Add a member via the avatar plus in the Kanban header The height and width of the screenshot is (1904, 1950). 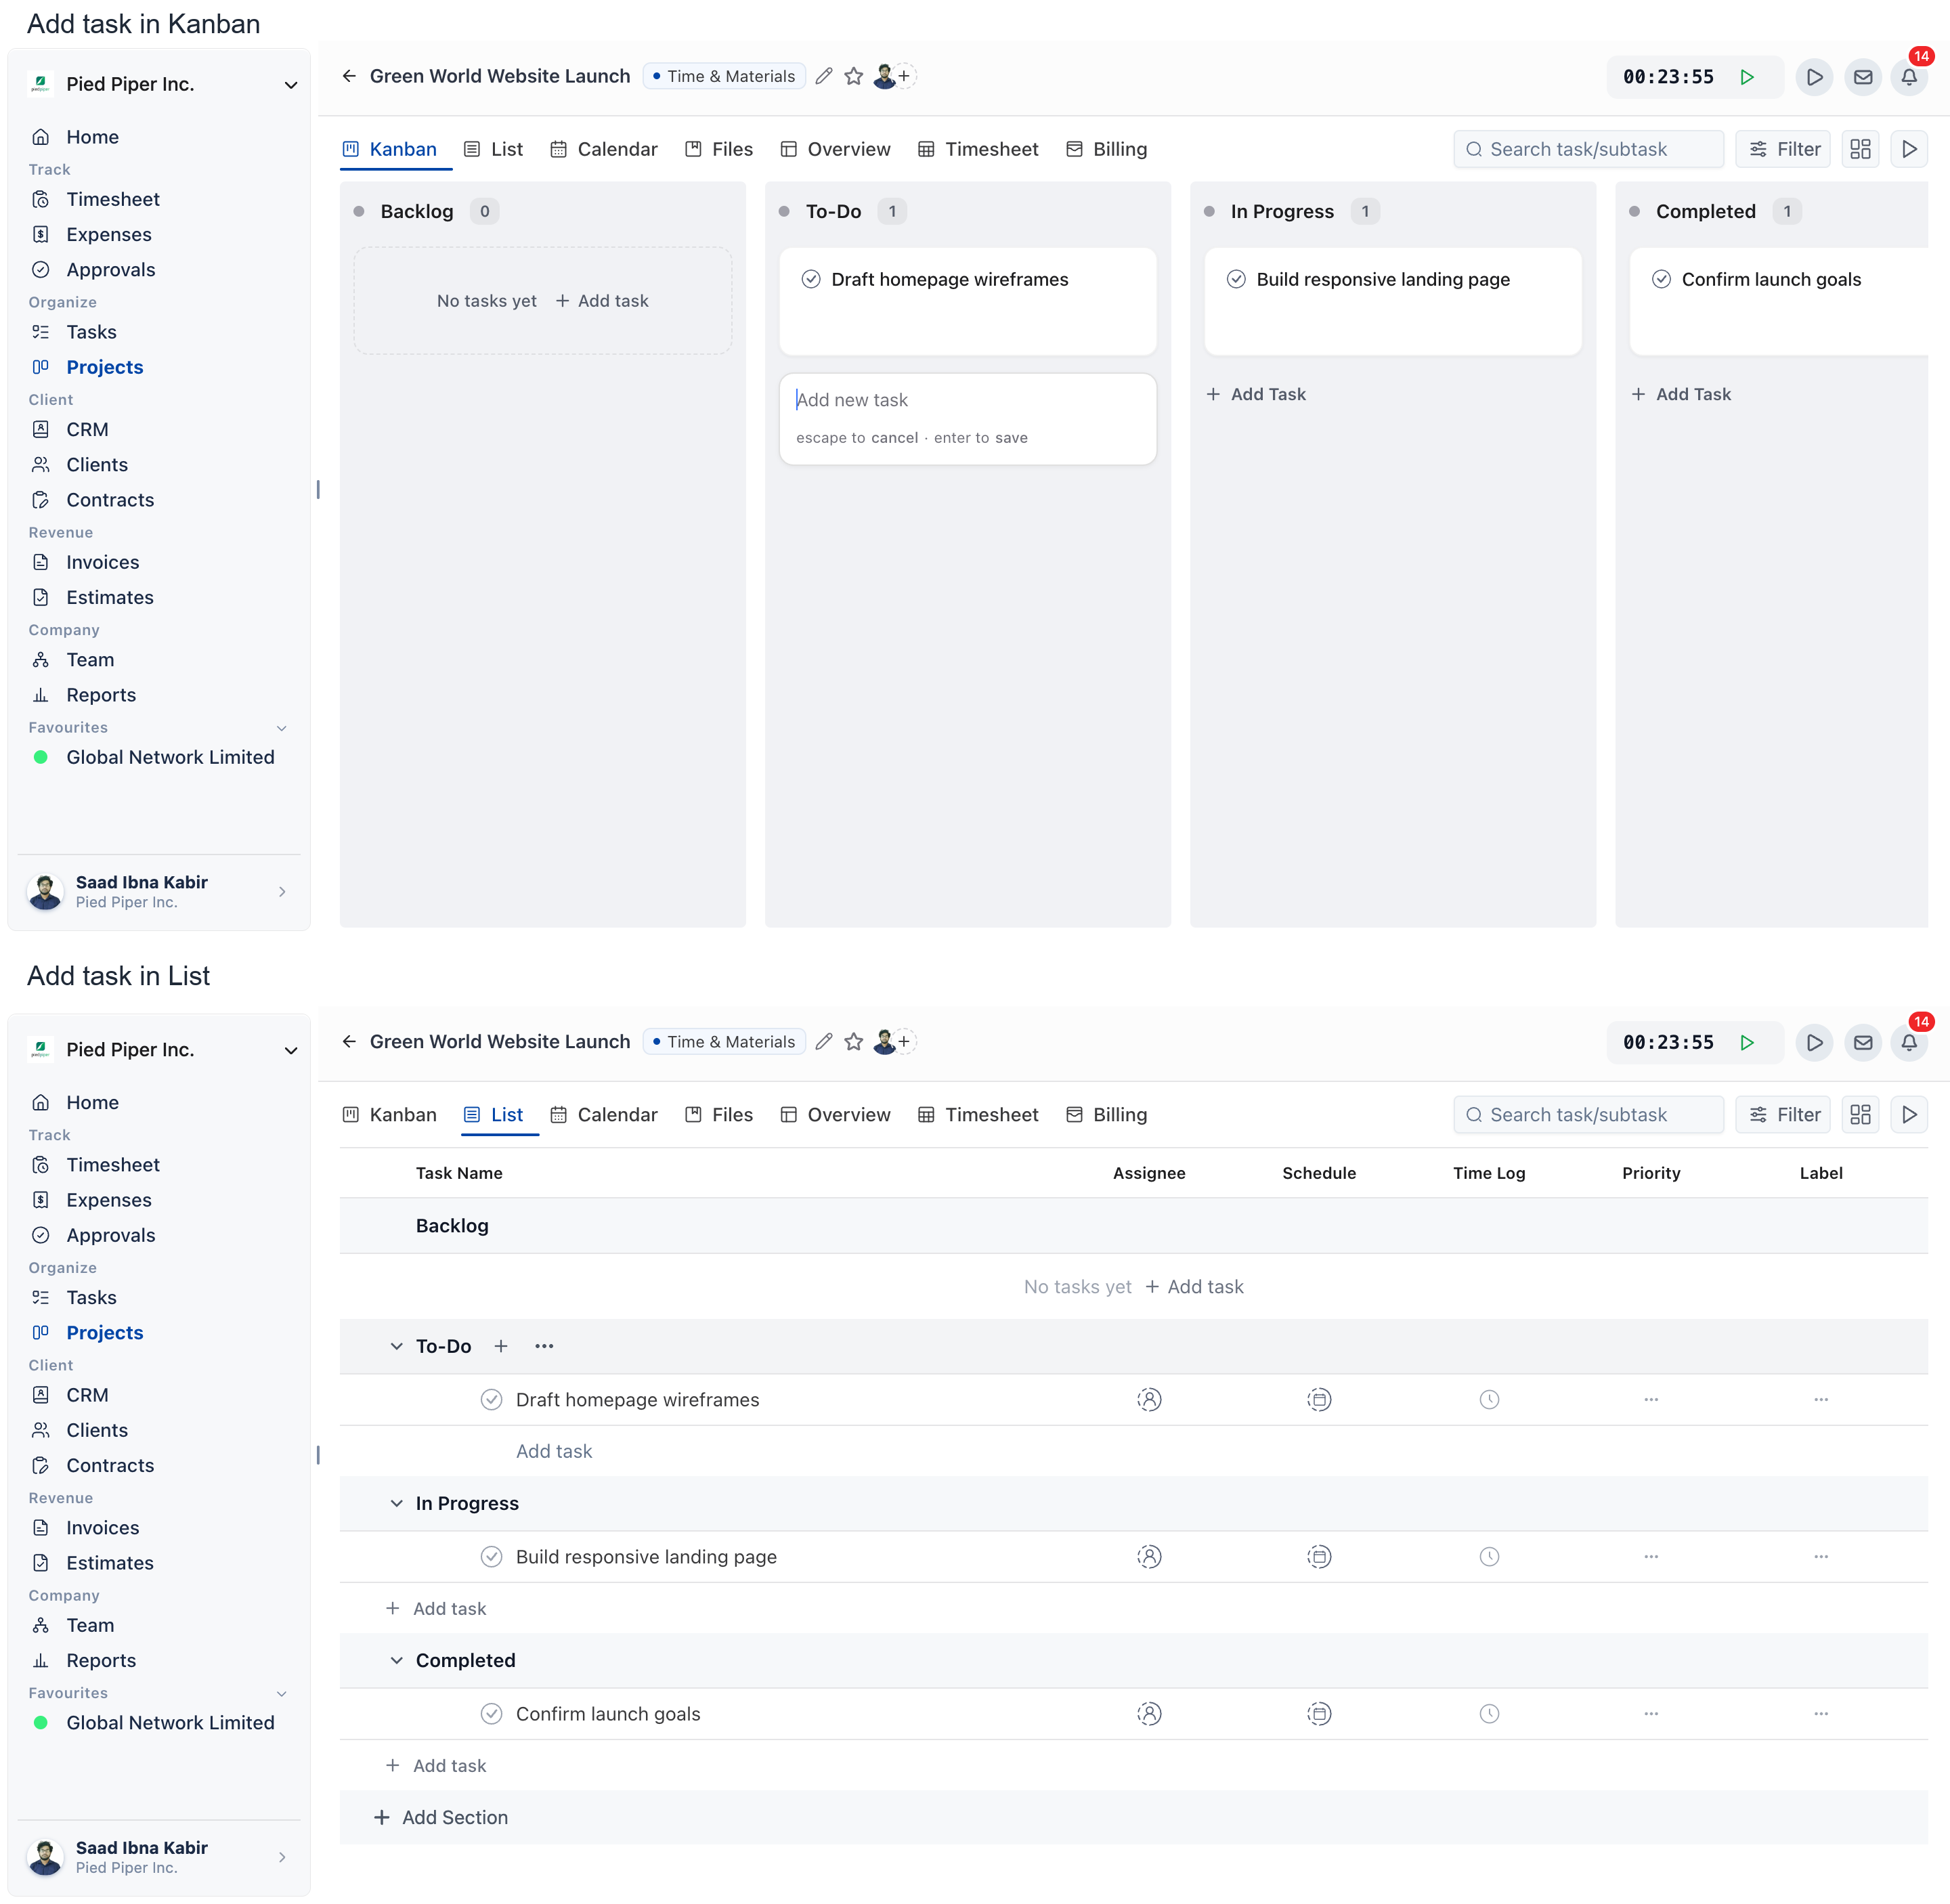click(904, 76)
